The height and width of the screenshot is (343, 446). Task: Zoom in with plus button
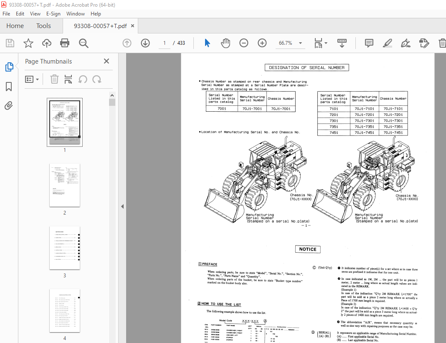coord(262,43)
